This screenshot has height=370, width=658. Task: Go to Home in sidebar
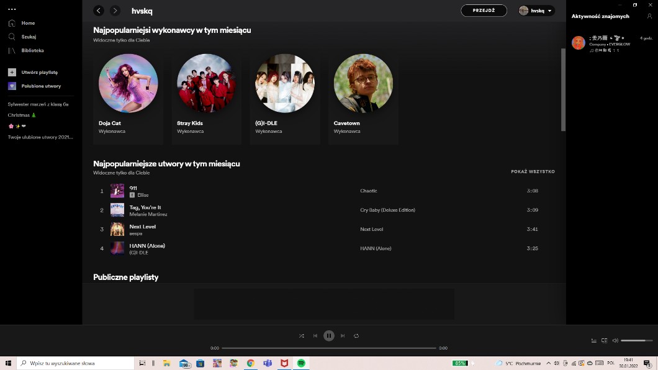[x=28, y=23]
